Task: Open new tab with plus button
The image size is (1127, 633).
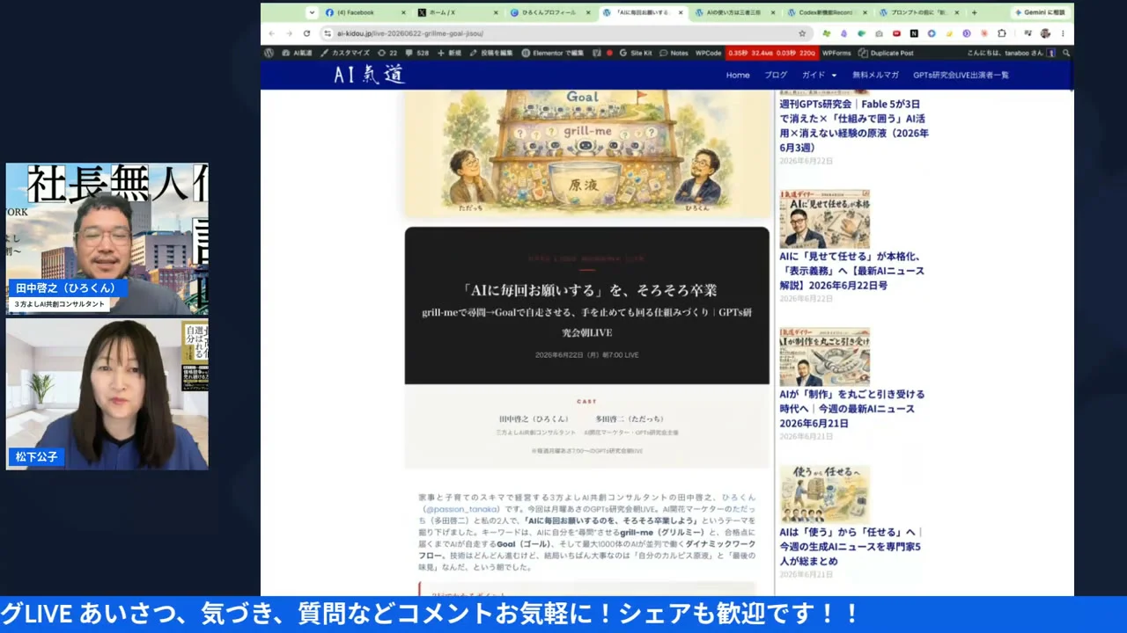Action: 974,12
